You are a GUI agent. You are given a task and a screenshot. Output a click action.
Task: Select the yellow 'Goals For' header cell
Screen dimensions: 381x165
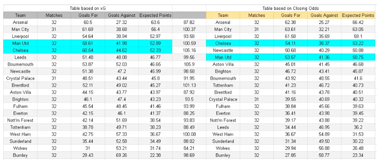pos(291,15)
